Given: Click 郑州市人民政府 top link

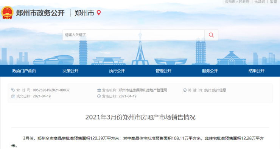Looking at the screenshot, I should tap(237, 2).
